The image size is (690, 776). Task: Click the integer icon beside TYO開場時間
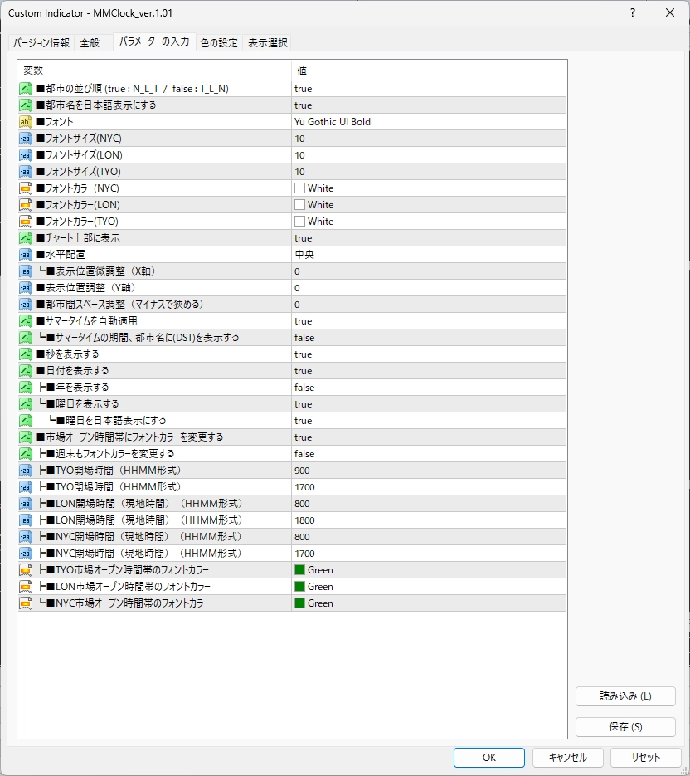pos(26,471)
